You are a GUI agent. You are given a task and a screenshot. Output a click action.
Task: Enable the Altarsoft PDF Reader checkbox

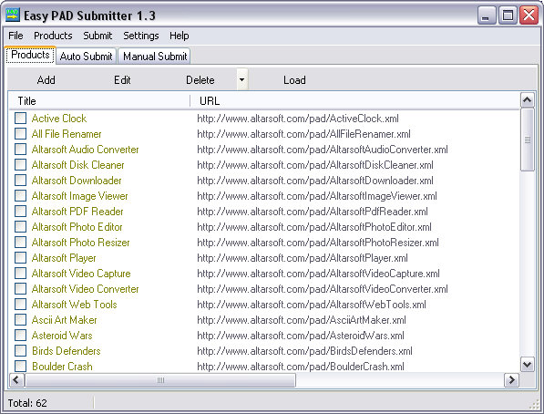point(20,212)
